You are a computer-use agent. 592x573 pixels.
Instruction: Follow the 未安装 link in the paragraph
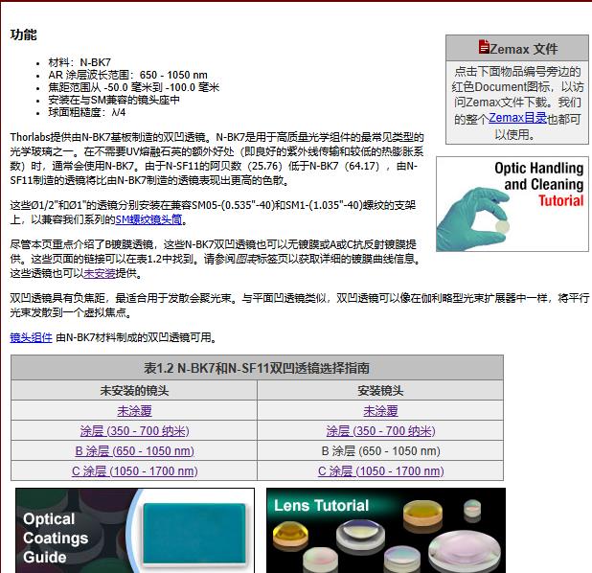pyautogui.click(x=100, y=273)
